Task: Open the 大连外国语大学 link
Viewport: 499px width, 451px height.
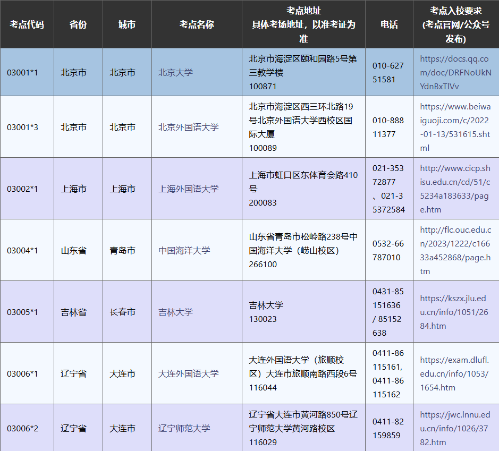Action: coord(188,374)
